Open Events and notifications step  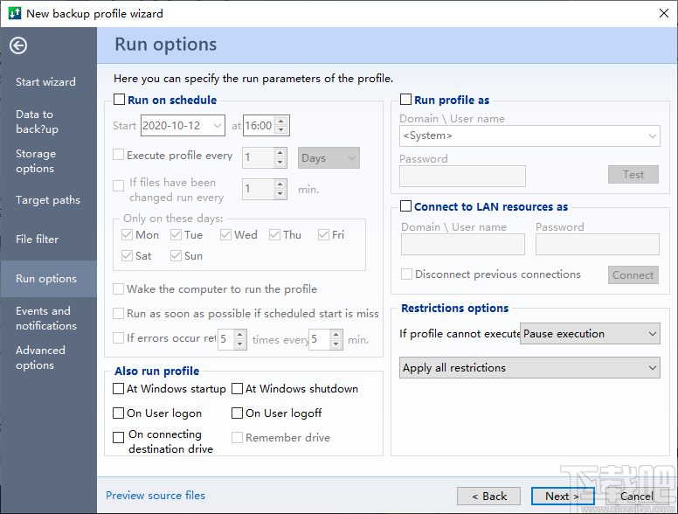click(x=45, y=318)
